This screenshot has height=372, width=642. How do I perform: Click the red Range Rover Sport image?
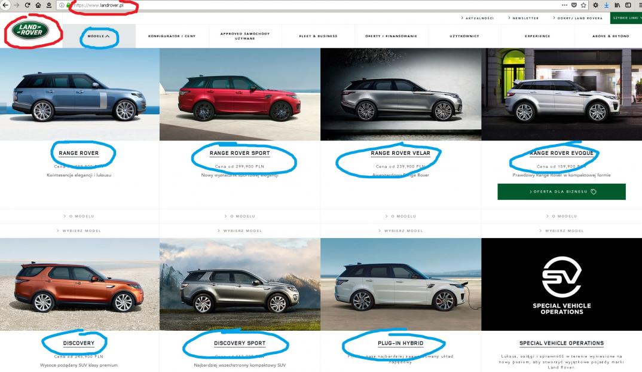240,94
